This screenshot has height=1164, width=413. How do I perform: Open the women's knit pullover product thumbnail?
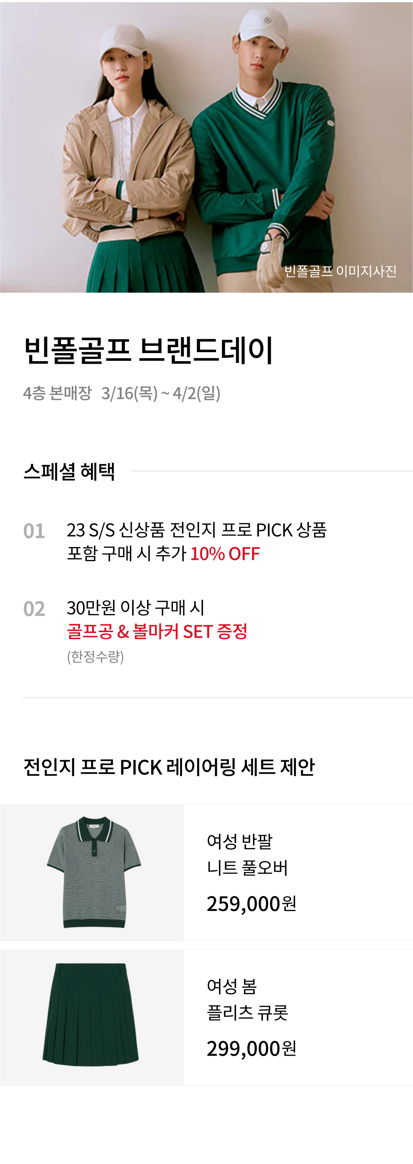(92, 872)
